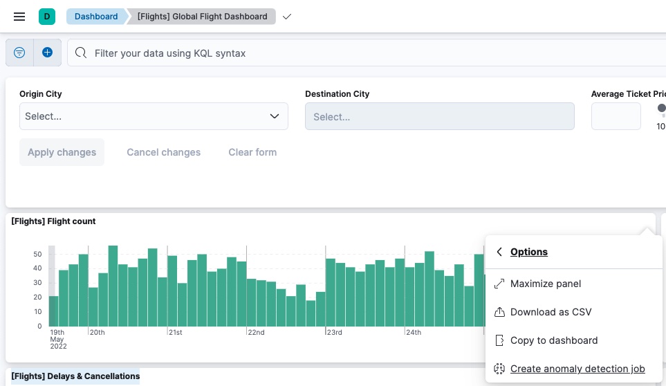Add a new filter with plus icon
Image resolution: width=666 pixels, height=386 pixels.
coord(47,53)
